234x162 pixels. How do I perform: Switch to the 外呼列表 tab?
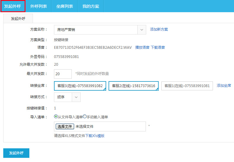point(39,6)
